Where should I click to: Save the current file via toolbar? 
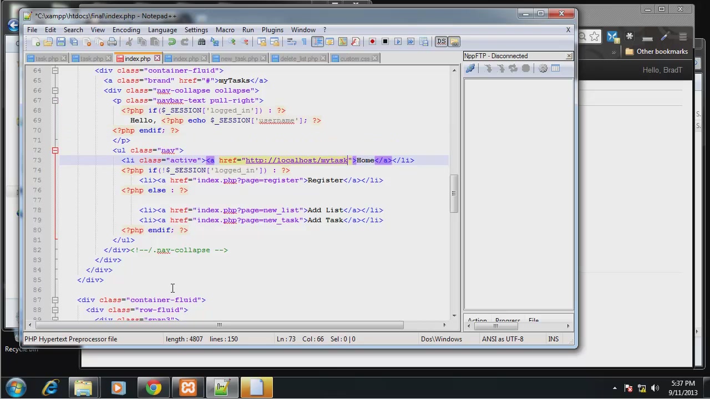(x=61, y=42)
